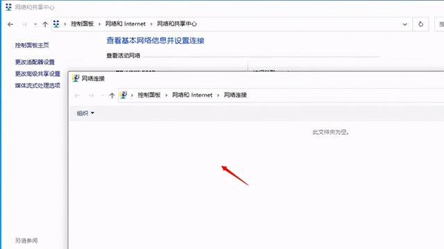Click 网络连接 breadcrumb in address bar
Image resolution: width=444 pixels, height=249 pixels.
(x=235, y=95)
